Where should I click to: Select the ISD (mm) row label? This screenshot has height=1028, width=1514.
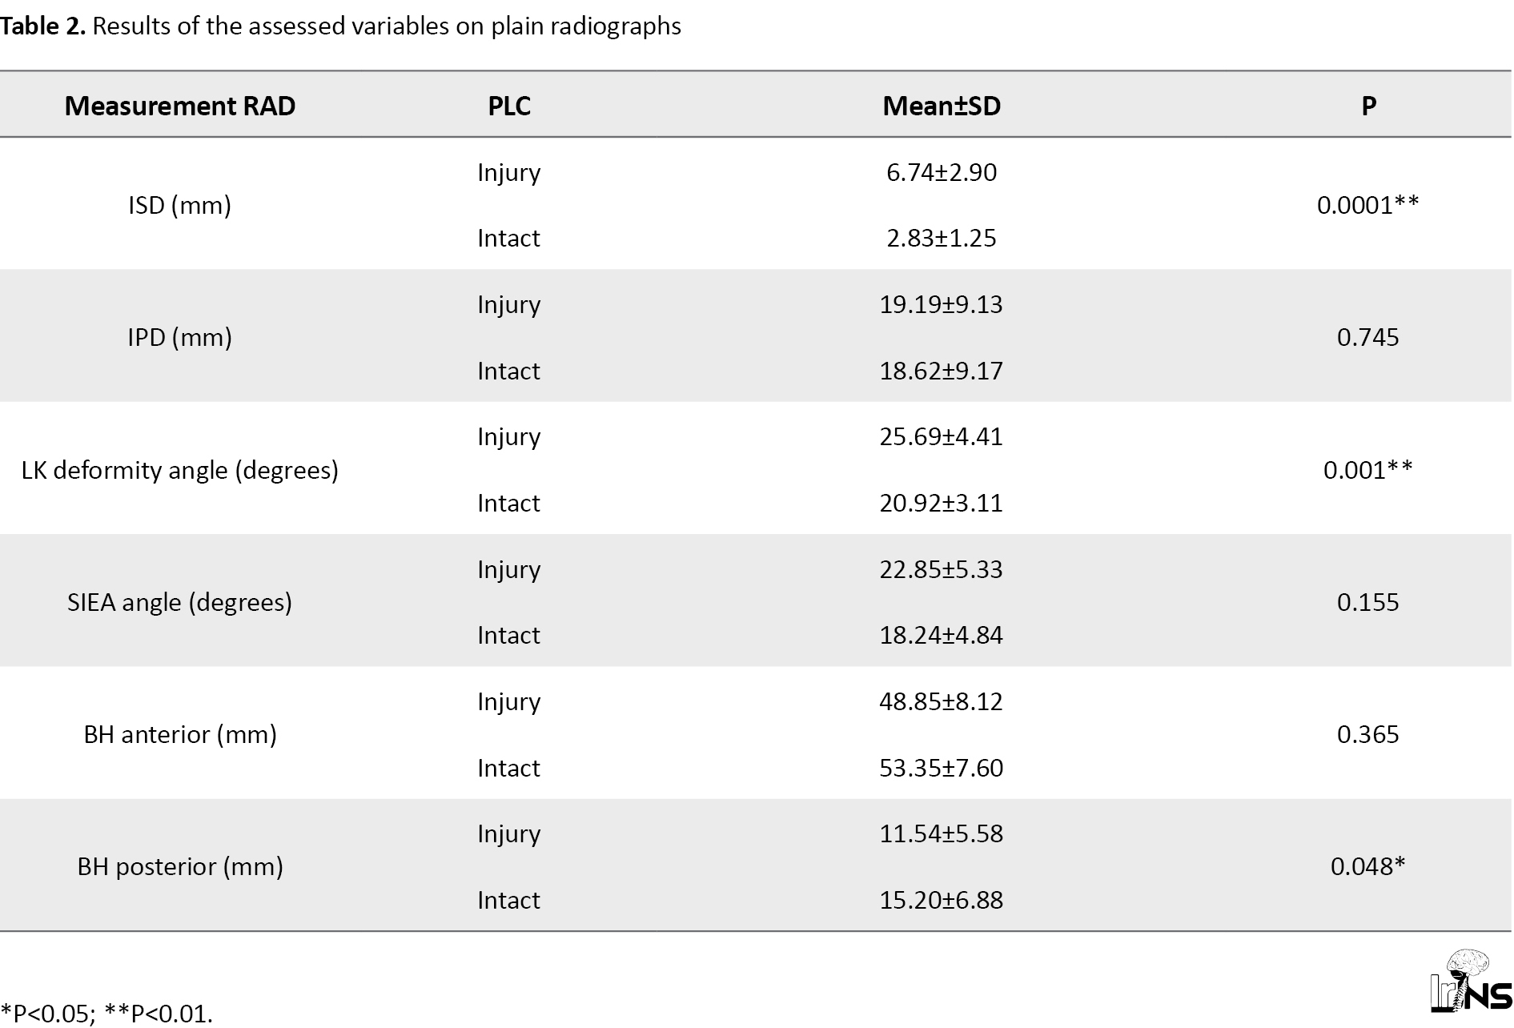[179, 205]
